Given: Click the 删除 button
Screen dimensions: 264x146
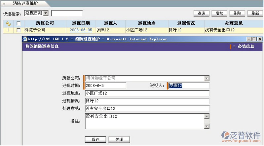Looking at the screenshot, I should click(237, 13).
